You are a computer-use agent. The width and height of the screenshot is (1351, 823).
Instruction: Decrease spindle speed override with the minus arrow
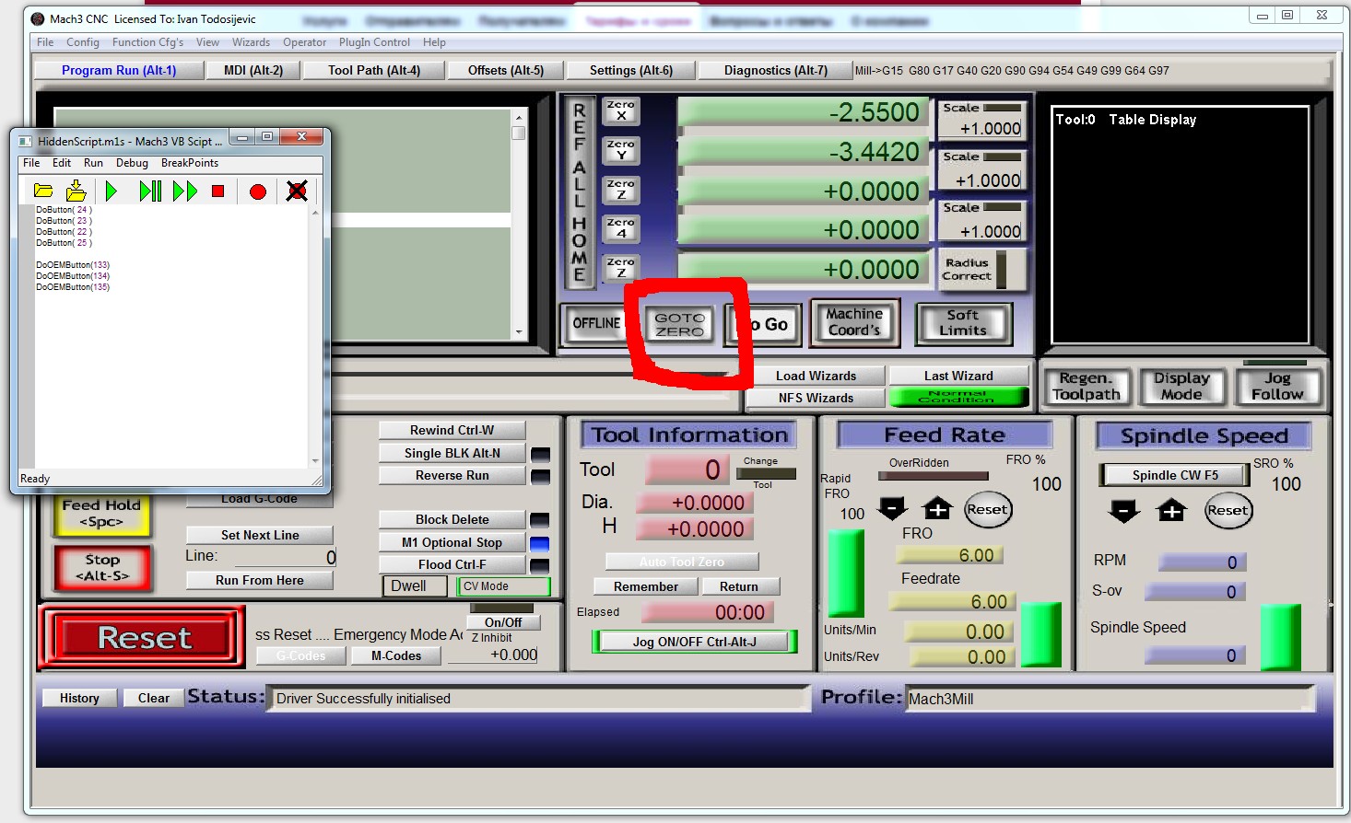click(1123, 511)
